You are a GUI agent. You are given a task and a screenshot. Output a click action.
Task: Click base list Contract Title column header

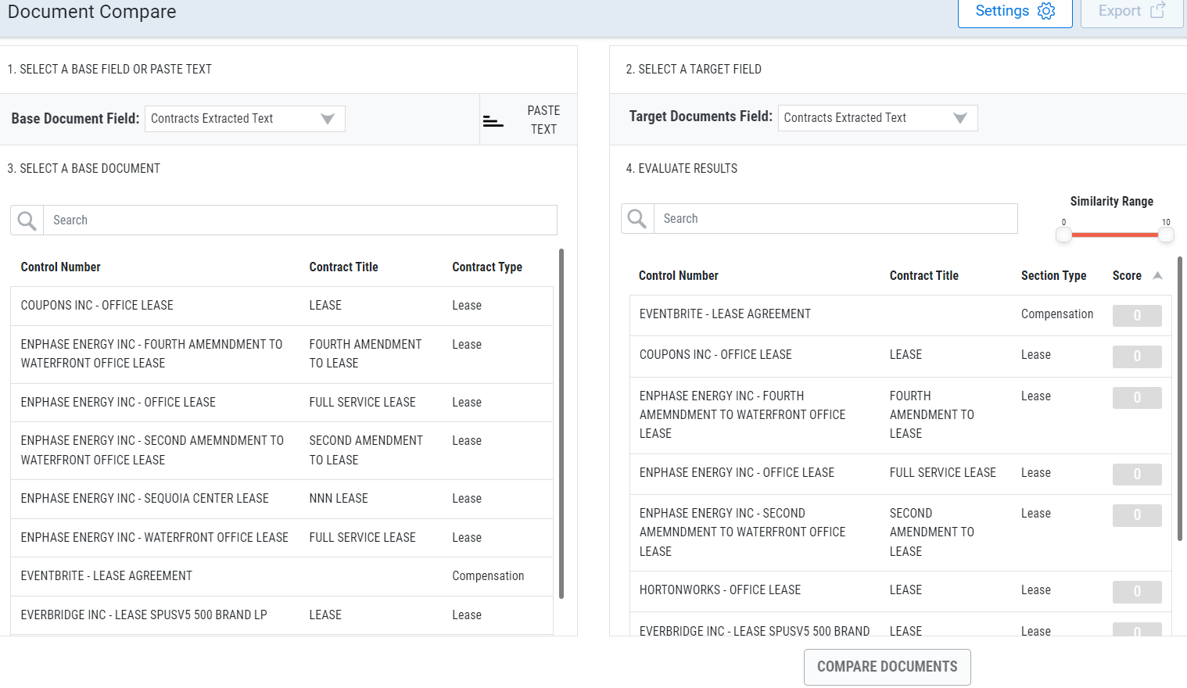pos(343,267)
